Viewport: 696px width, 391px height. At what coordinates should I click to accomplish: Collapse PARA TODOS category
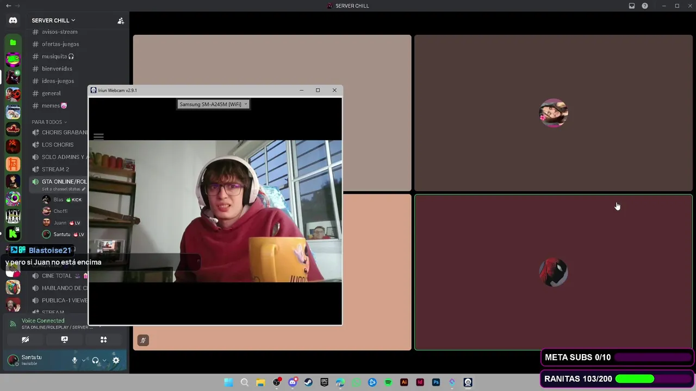(x=49, y=122)
